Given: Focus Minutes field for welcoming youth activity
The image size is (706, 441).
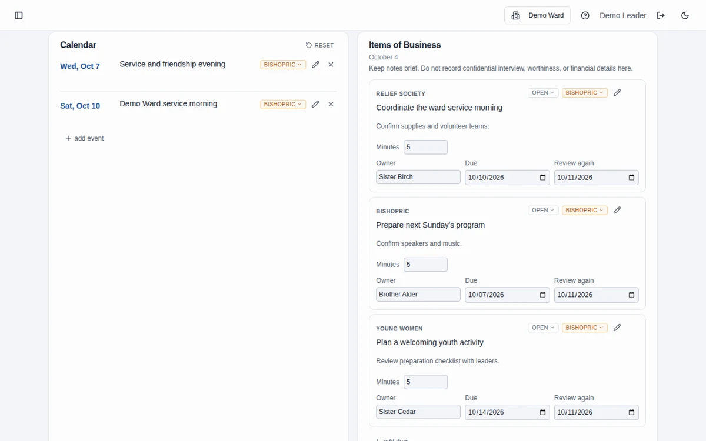Looking at the screenshot, I should (x=425, y=382).
